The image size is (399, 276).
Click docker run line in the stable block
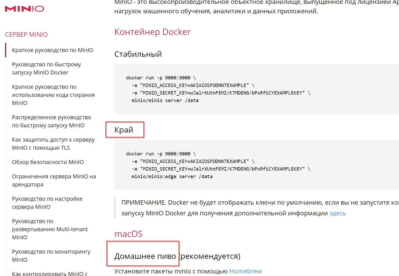click(161, 78)
